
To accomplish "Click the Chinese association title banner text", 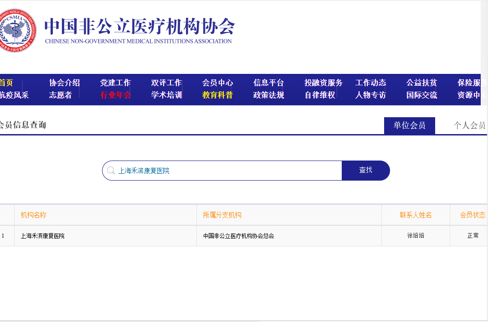I will point(139,26).
